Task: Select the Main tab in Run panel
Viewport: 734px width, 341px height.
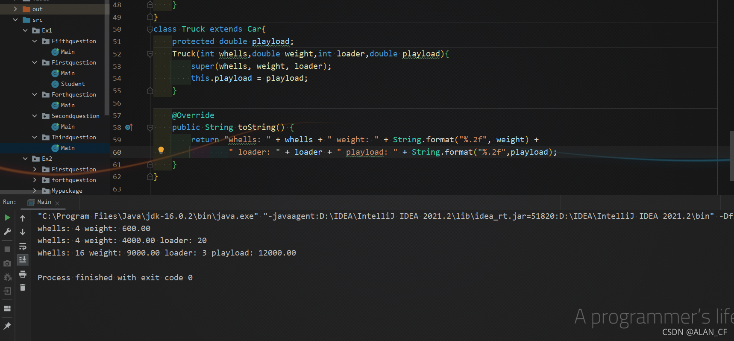Action: [x=44, y=202]
